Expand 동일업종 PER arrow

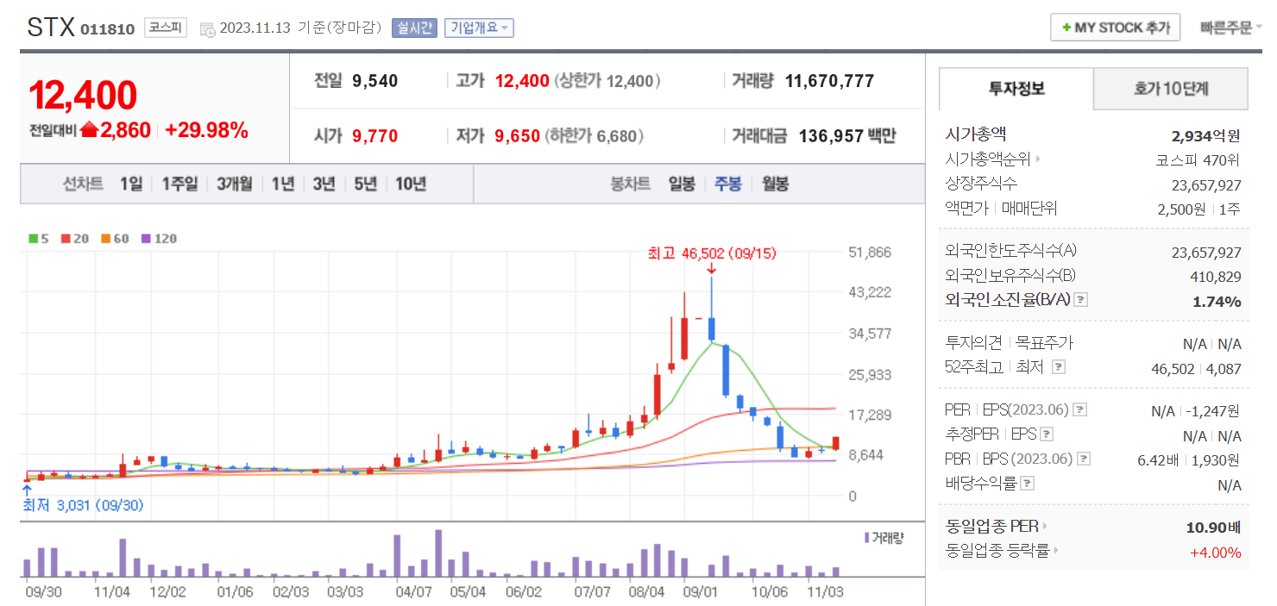[x=1046, y=526]
